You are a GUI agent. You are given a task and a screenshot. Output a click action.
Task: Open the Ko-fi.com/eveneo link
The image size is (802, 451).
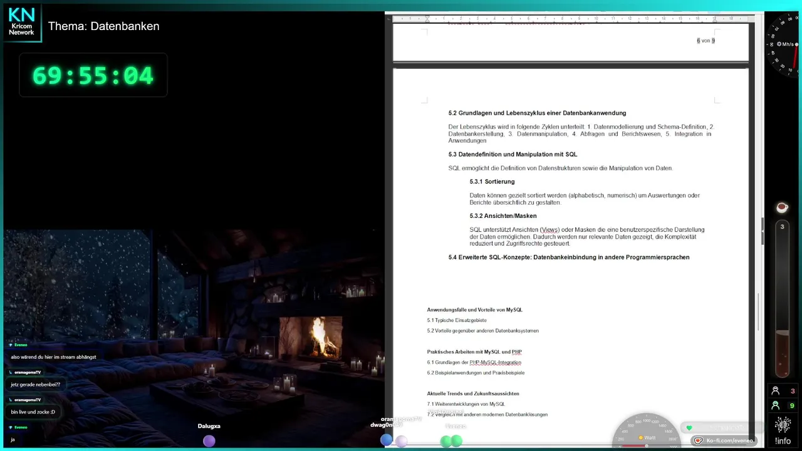click(x=723, y=440)
